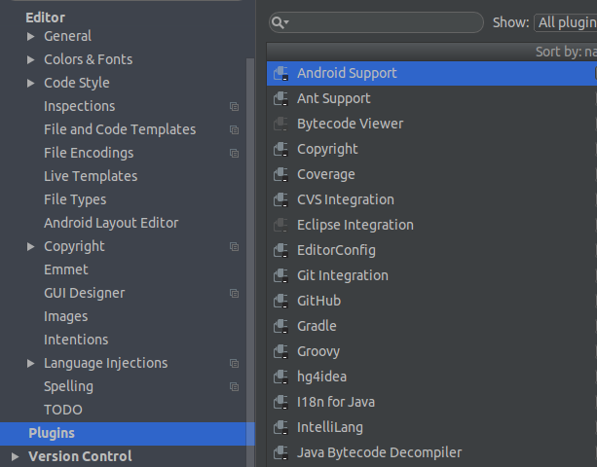Image resolution: width=597 pixels, height=467 pixels.
Task: Click the I18n for Java plugin icon
Action: click(281, 402)
